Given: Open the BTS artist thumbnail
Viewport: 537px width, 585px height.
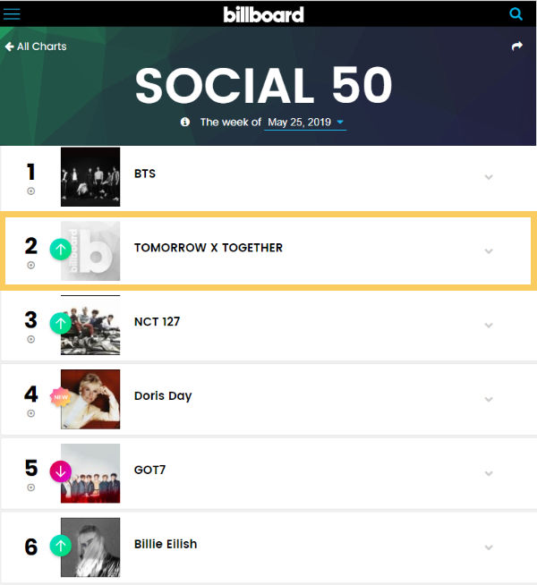Looking at the screenshot, I should [x=90, y=176].
